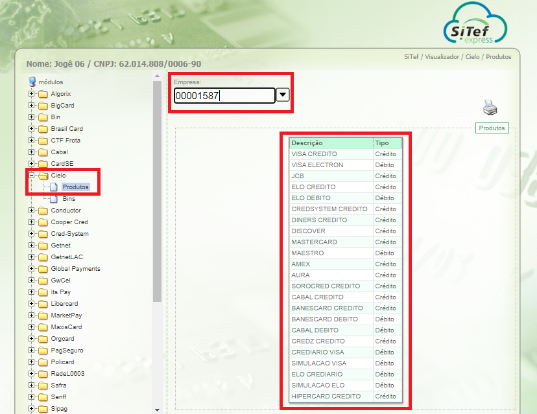
Task: Expand the GwCel tree node
Action: click(x=32, y=280)
